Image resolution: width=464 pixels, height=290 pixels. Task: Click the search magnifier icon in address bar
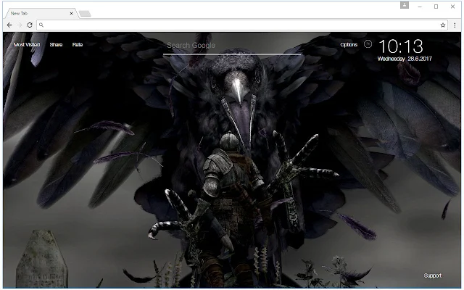pos(41,25)
